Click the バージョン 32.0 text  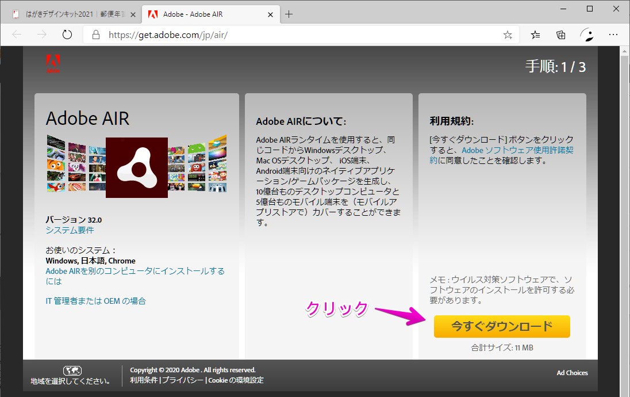74,220
